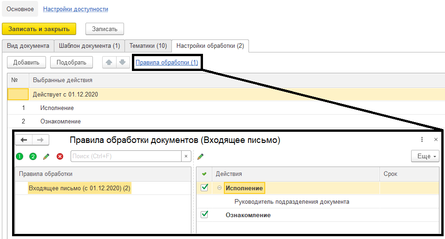This screenshot has height=239, width=445.
Task: Click the move up arrow button
Action: pyautogui.click(x=109, y=62)
